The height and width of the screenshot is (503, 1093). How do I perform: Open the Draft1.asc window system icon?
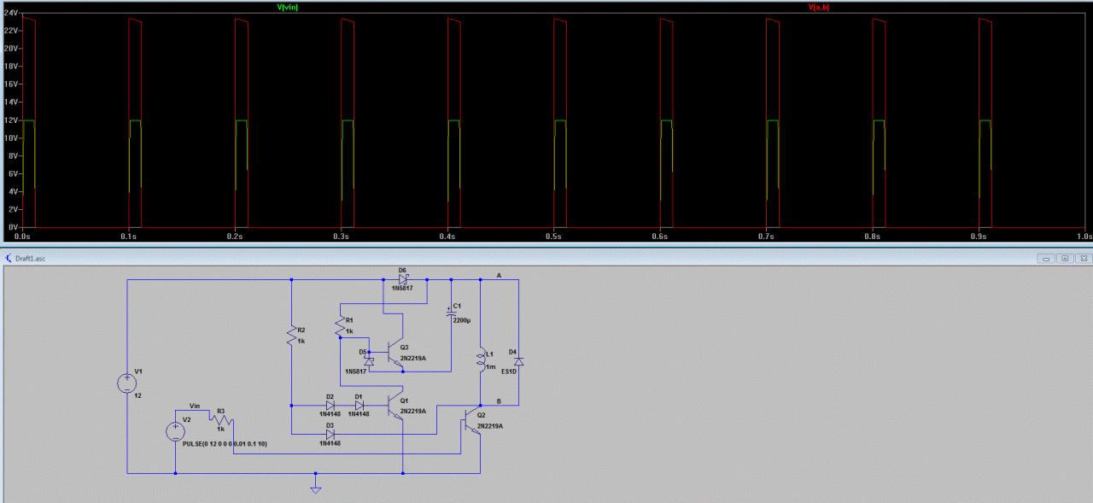pyautogui.click(x=9, y=257)
